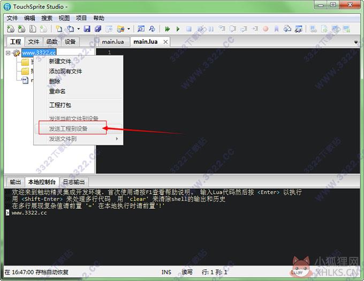
Task: Click the 行: 1 列: 1 status entry
Action: 215,272
